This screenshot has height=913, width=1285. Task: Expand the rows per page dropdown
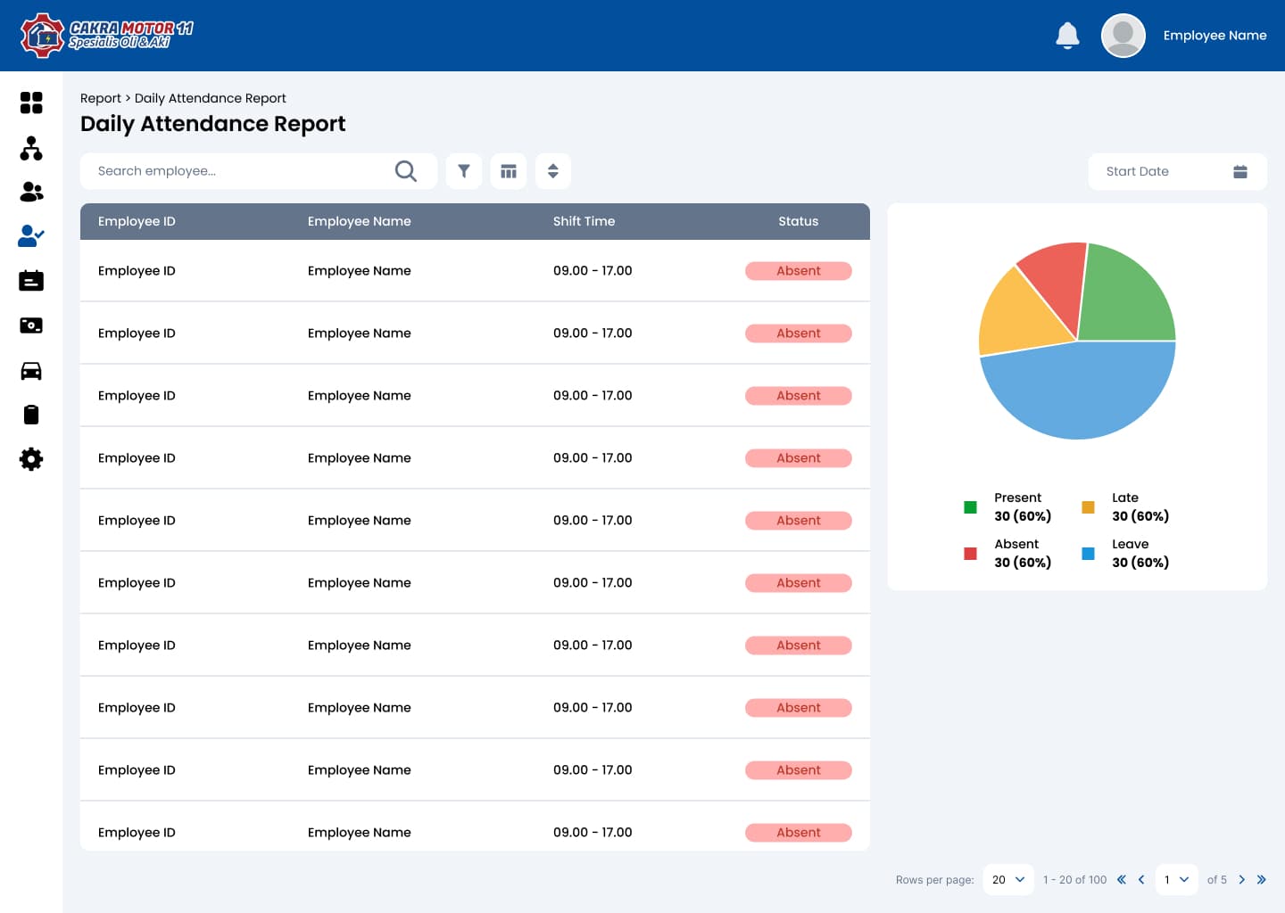[1008, 880]
